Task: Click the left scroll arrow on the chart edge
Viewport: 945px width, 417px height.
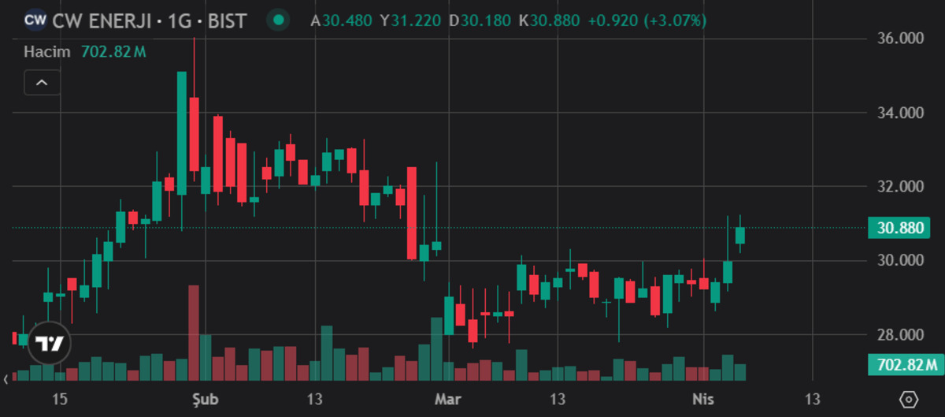Action: click(x=6, y=380)
